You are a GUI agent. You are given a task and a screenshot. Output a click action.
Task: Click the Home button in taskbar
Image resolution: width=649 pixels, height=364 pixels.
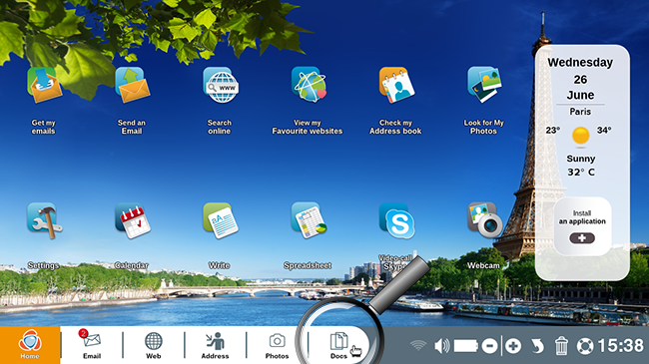click(x=30, y=345)
